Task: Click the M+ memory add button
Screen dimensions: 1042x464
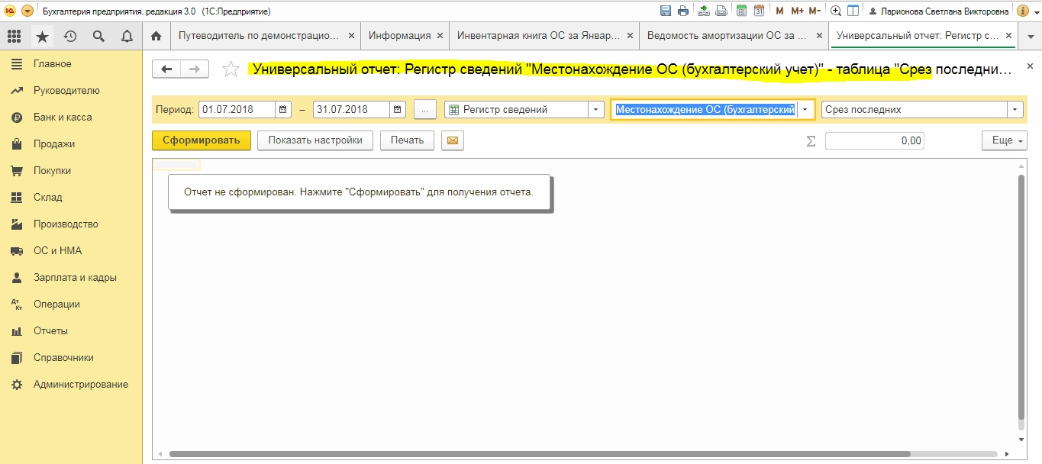Action: pos(797,11)
